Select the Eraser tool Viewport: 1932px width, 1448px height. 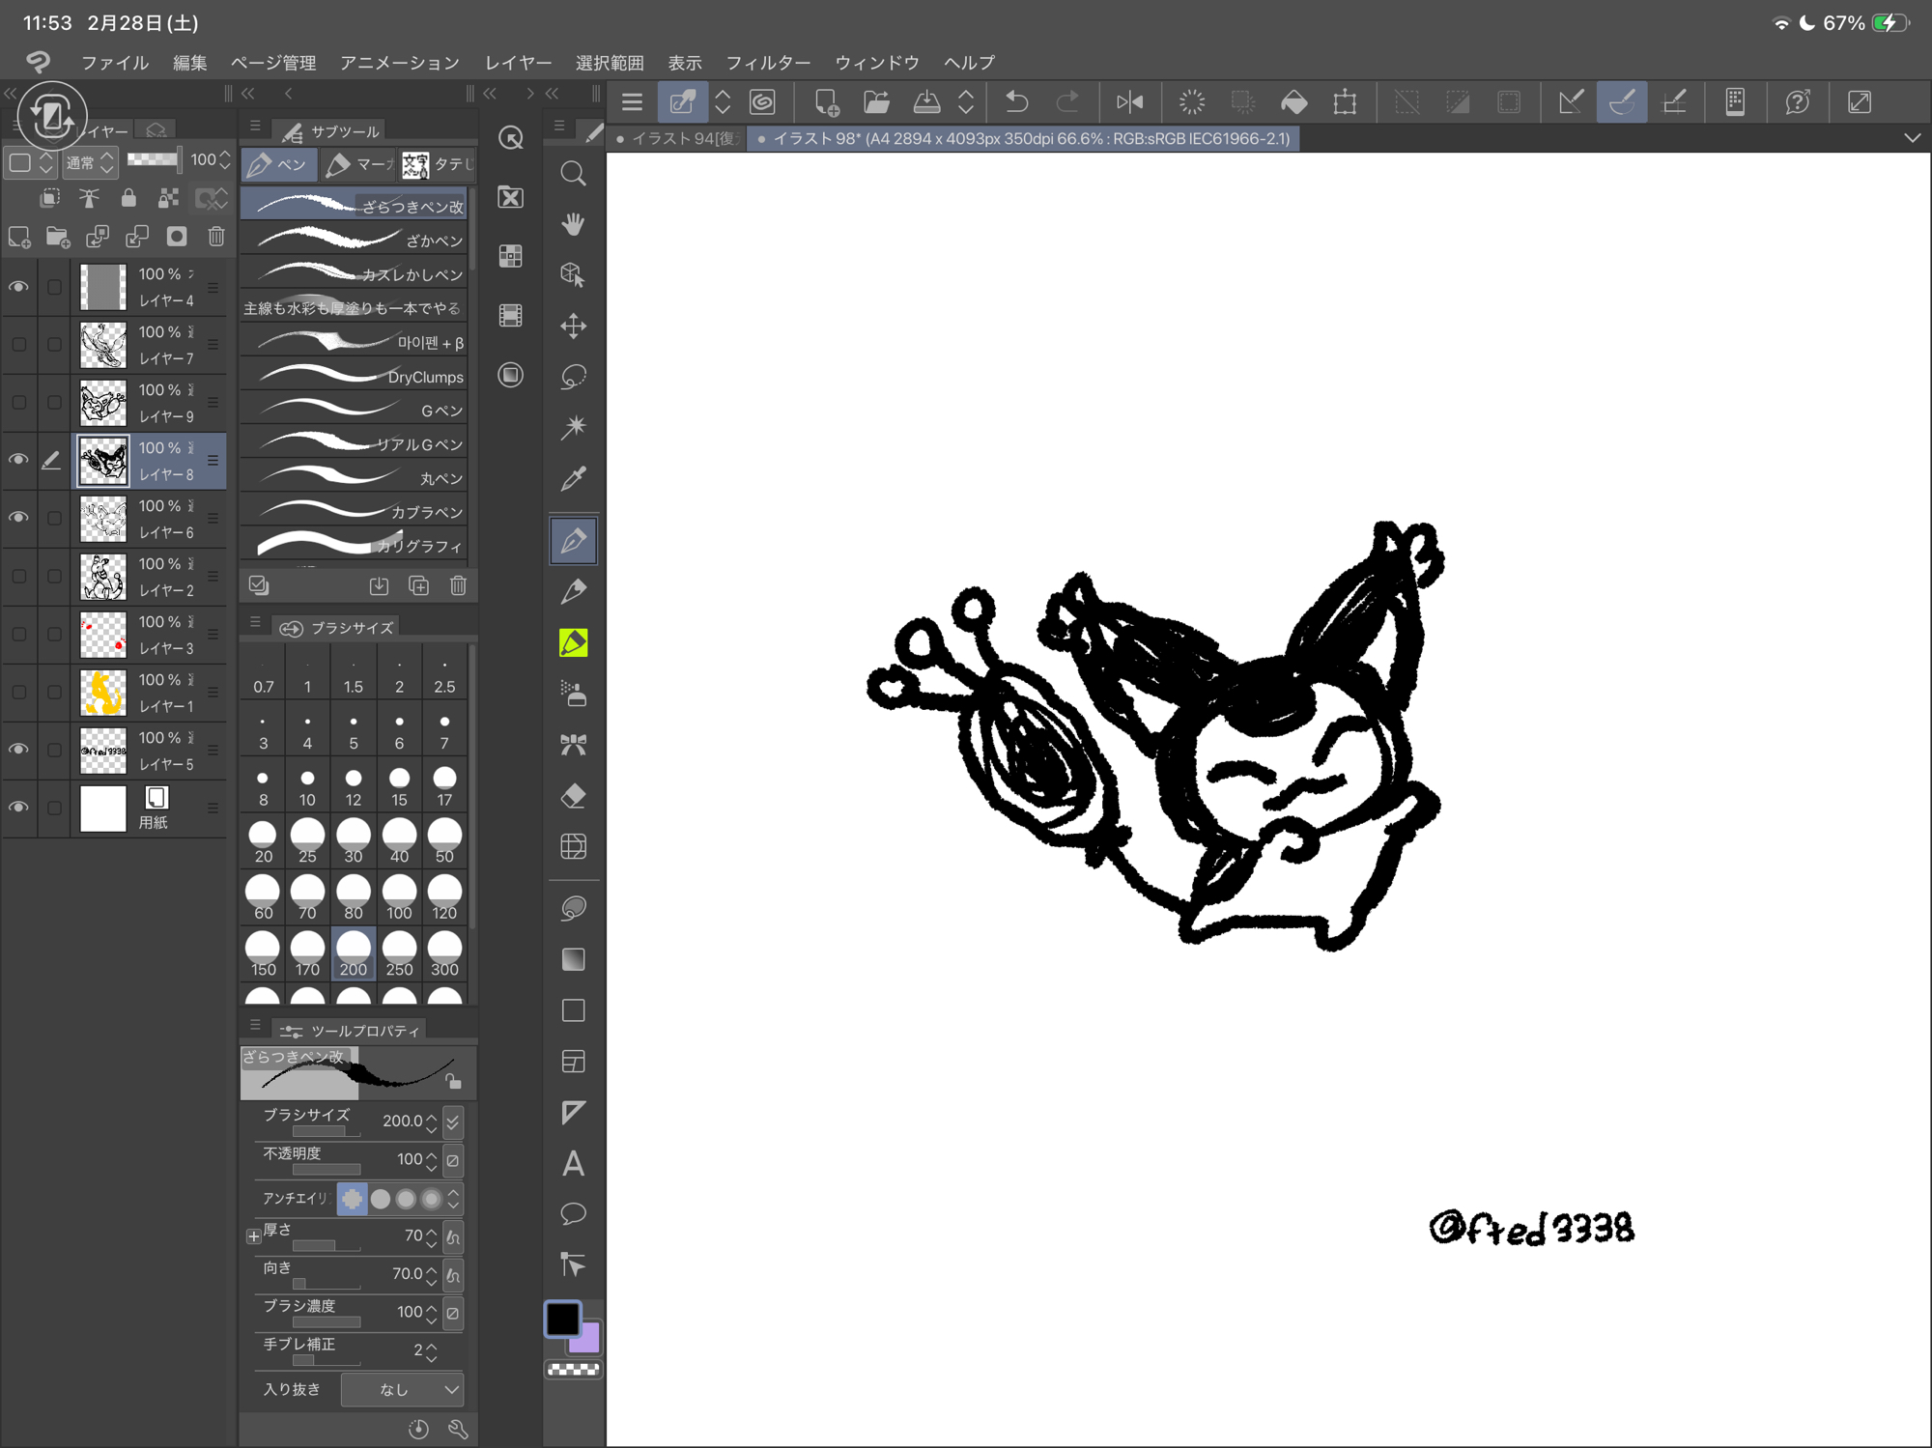point(573,796)
